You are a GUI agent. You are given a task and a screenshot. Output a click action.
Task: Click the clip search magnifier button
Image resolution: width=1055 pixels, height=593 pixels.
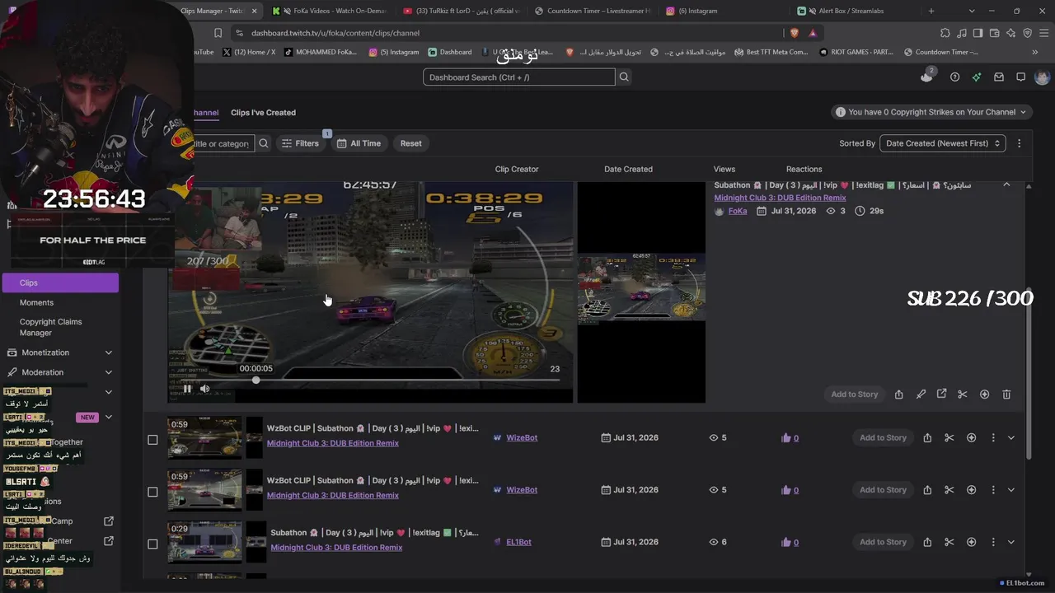tap(264, 143)
